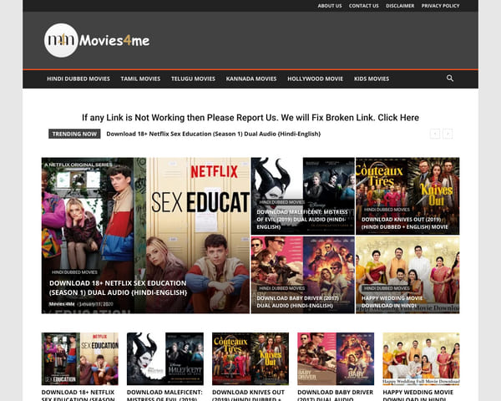Select Hollywood Movie menu
Viewport: 501px width, 401px height.
[x=315, y=79]
